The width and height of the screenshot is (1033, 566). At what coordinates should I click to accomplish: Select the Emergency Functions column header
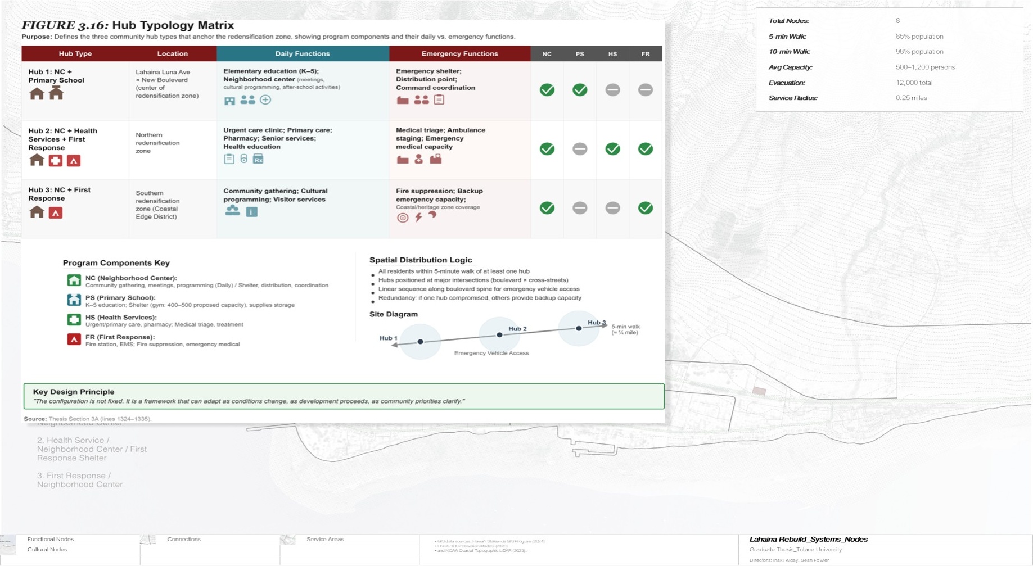(x=459, y=53)
